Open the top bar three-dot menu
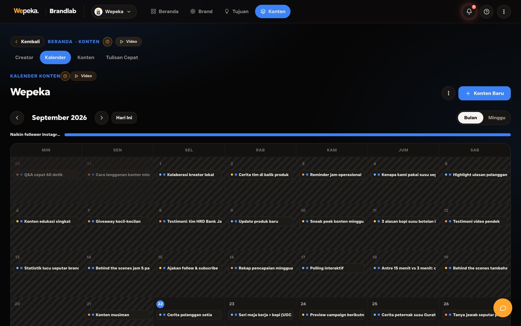 point(504,11)
